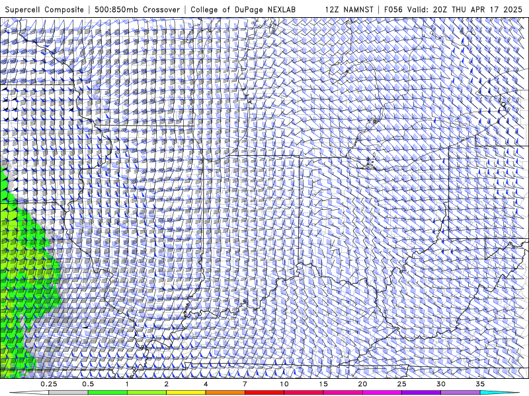Click the '2' colorbar tick label
Image resolution: width=529 pixels, height=396 pixels.
pos(167,384)
